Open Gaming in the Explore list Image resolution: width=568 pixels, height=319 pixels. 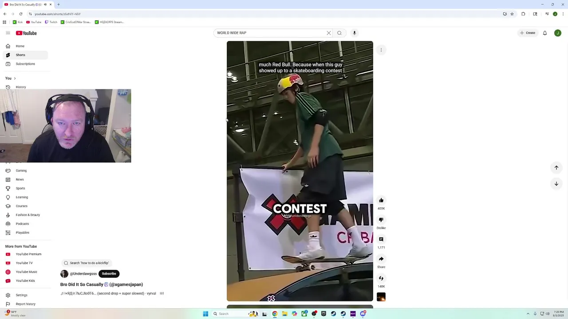(25, 171)
